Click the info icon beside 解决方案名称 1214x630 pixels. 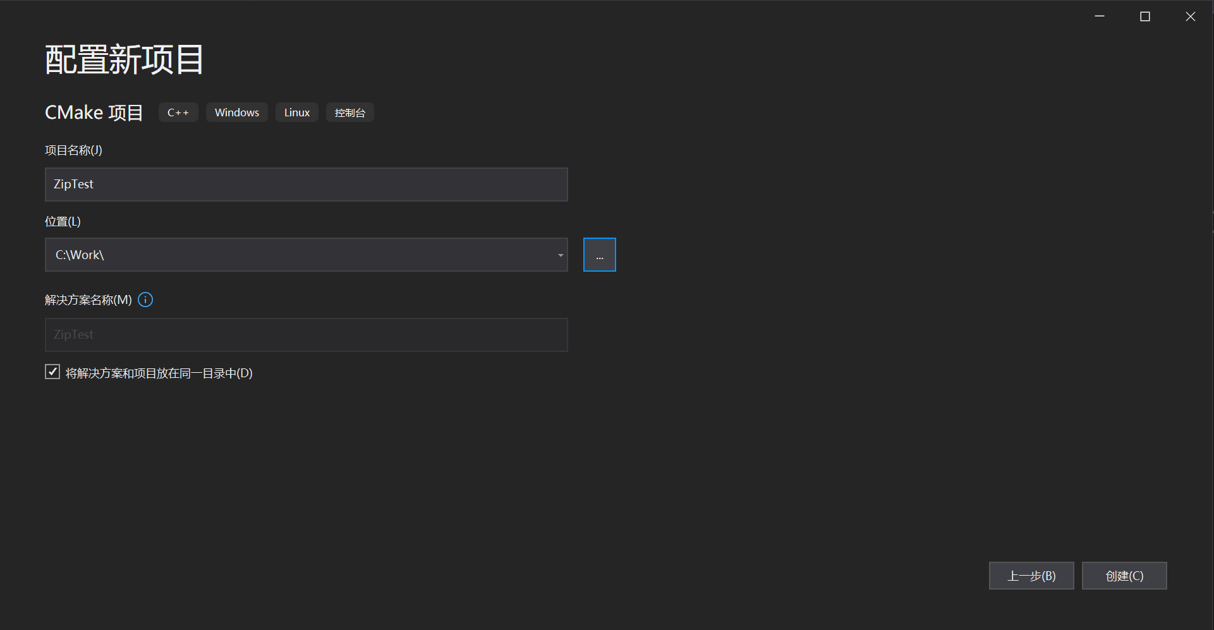pos(145,300)
